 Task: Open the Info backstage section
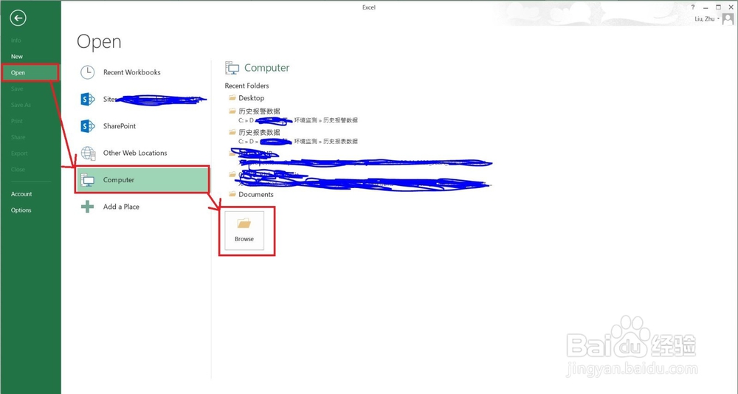coord(16,41)
